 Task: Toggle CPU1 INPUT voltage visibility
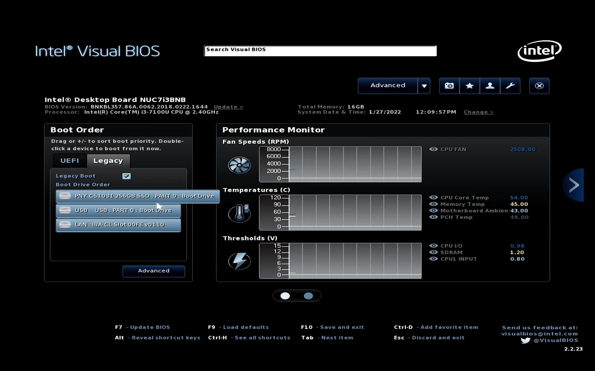pos(433,258)
